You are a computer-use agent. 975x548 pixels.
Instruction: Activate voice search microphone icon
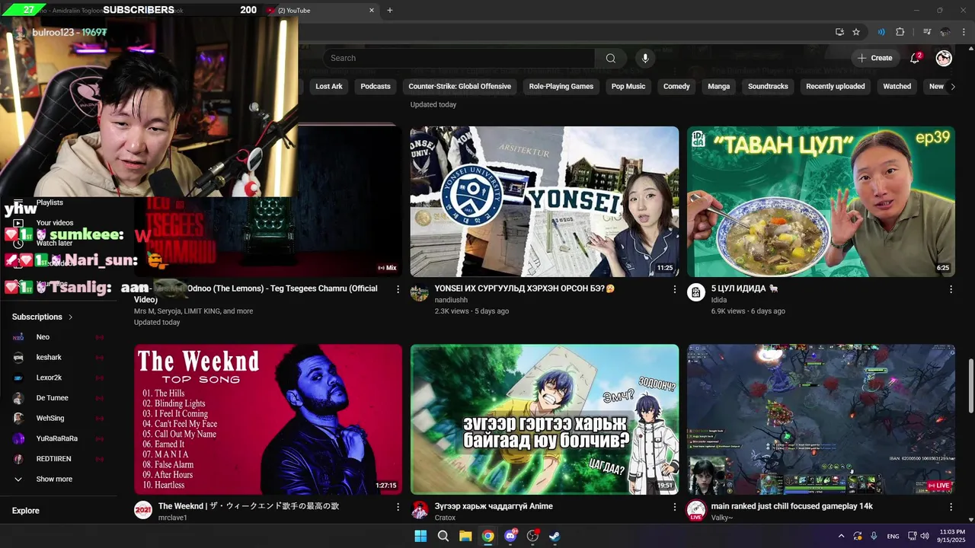pos(645,58)
